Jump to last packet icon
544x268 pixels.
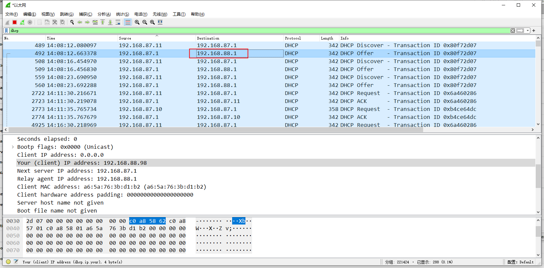[110, 22]
